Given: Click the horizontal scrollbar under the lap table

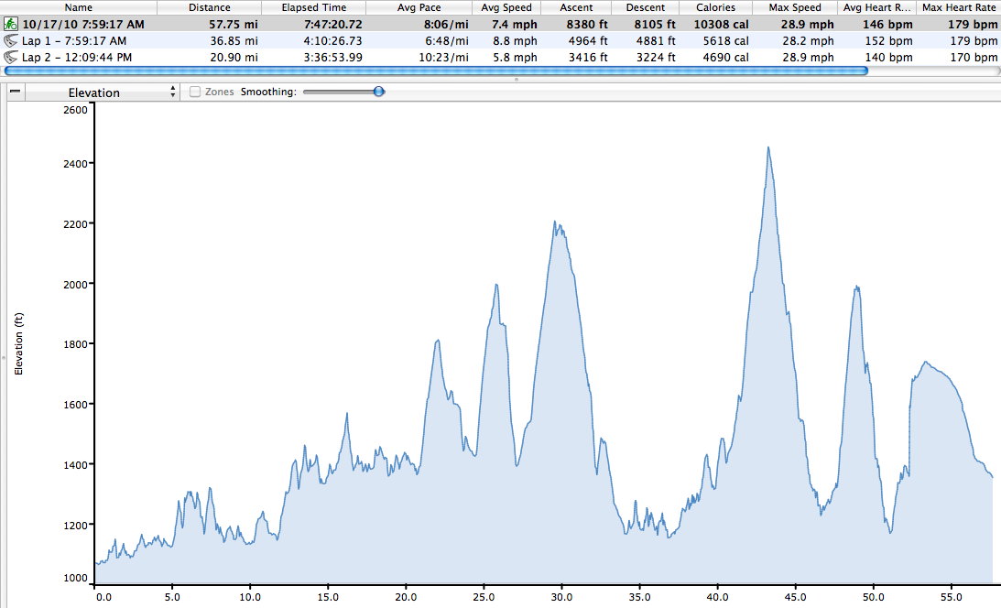Looking at the screenshot, I should [435, 71].
